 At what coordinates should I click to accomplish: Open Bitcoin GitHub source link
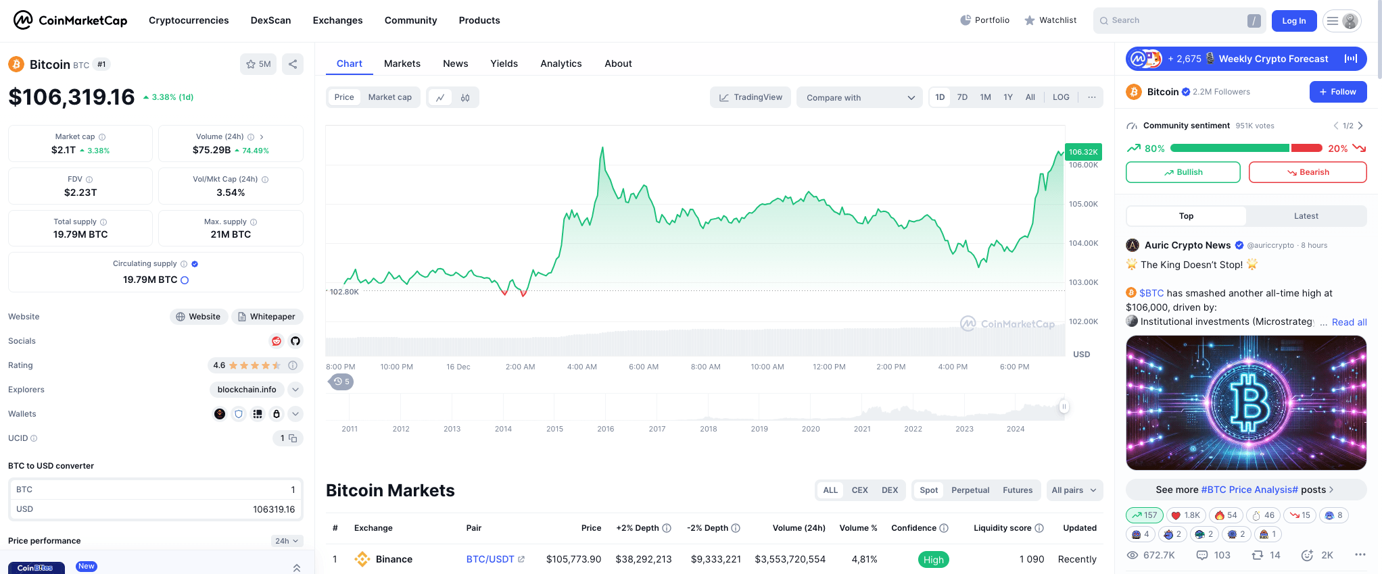click(x=295, y=341)
